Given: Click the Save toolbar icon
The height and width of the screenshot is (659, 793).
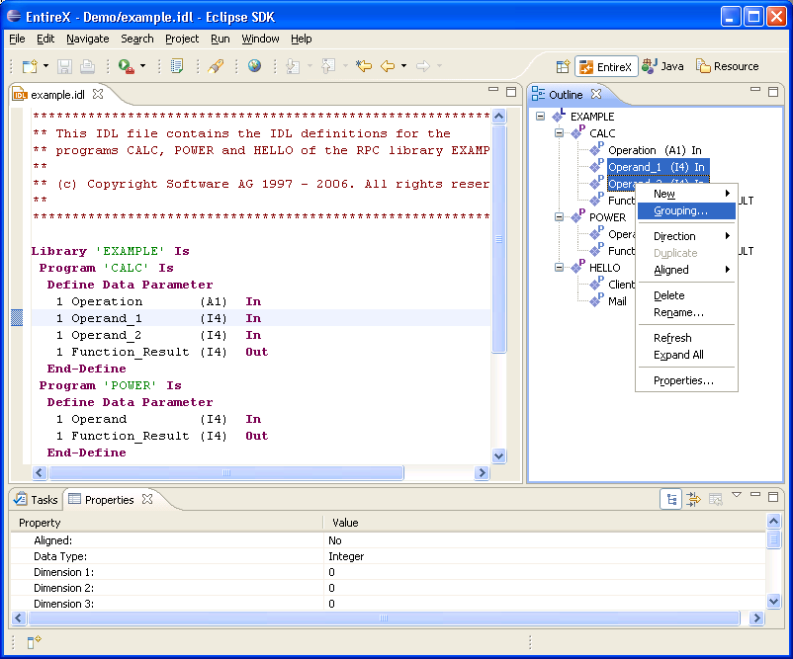Looking at the screenshot, I should tap(64, 66).
